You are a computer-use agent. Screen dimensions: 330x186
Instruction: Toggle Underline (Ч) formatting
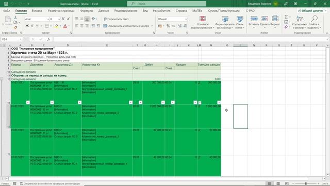[37, 26]
